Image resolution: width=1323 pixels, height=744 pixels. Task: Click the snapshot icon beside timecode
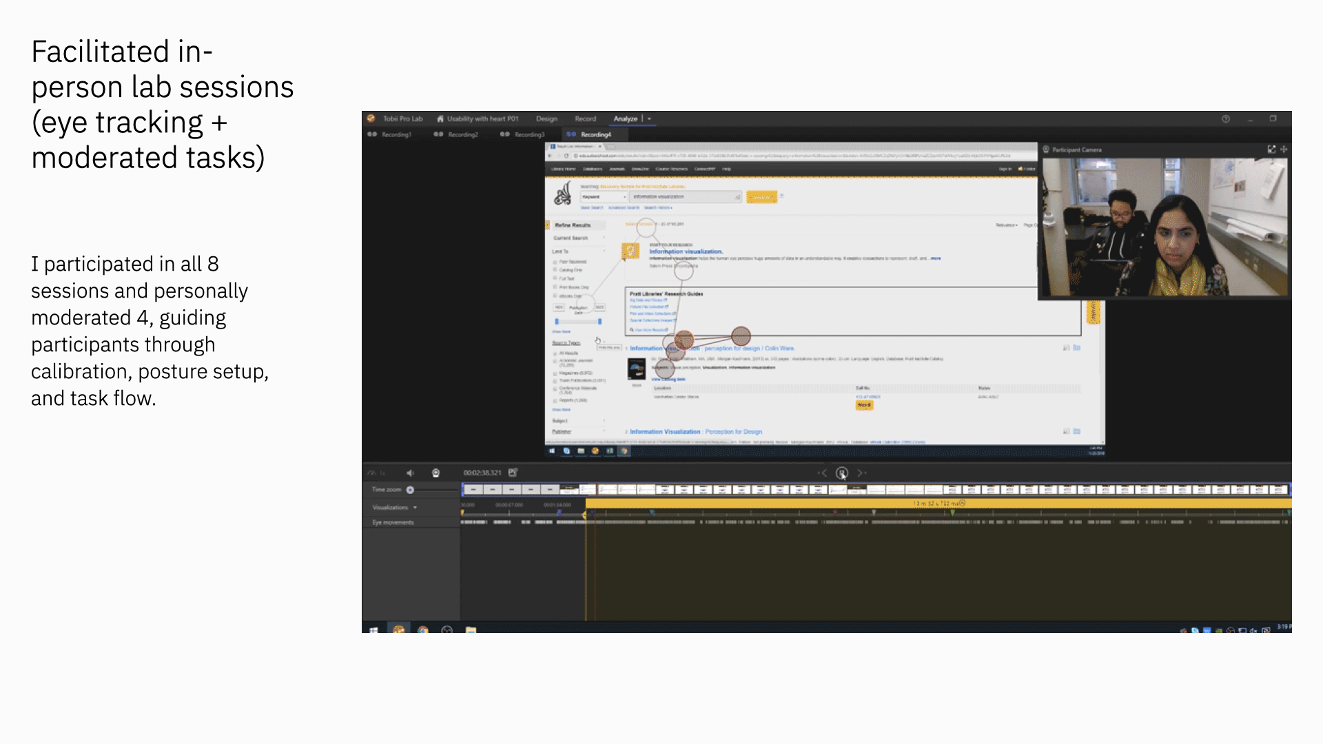click(x=513, y=473)
